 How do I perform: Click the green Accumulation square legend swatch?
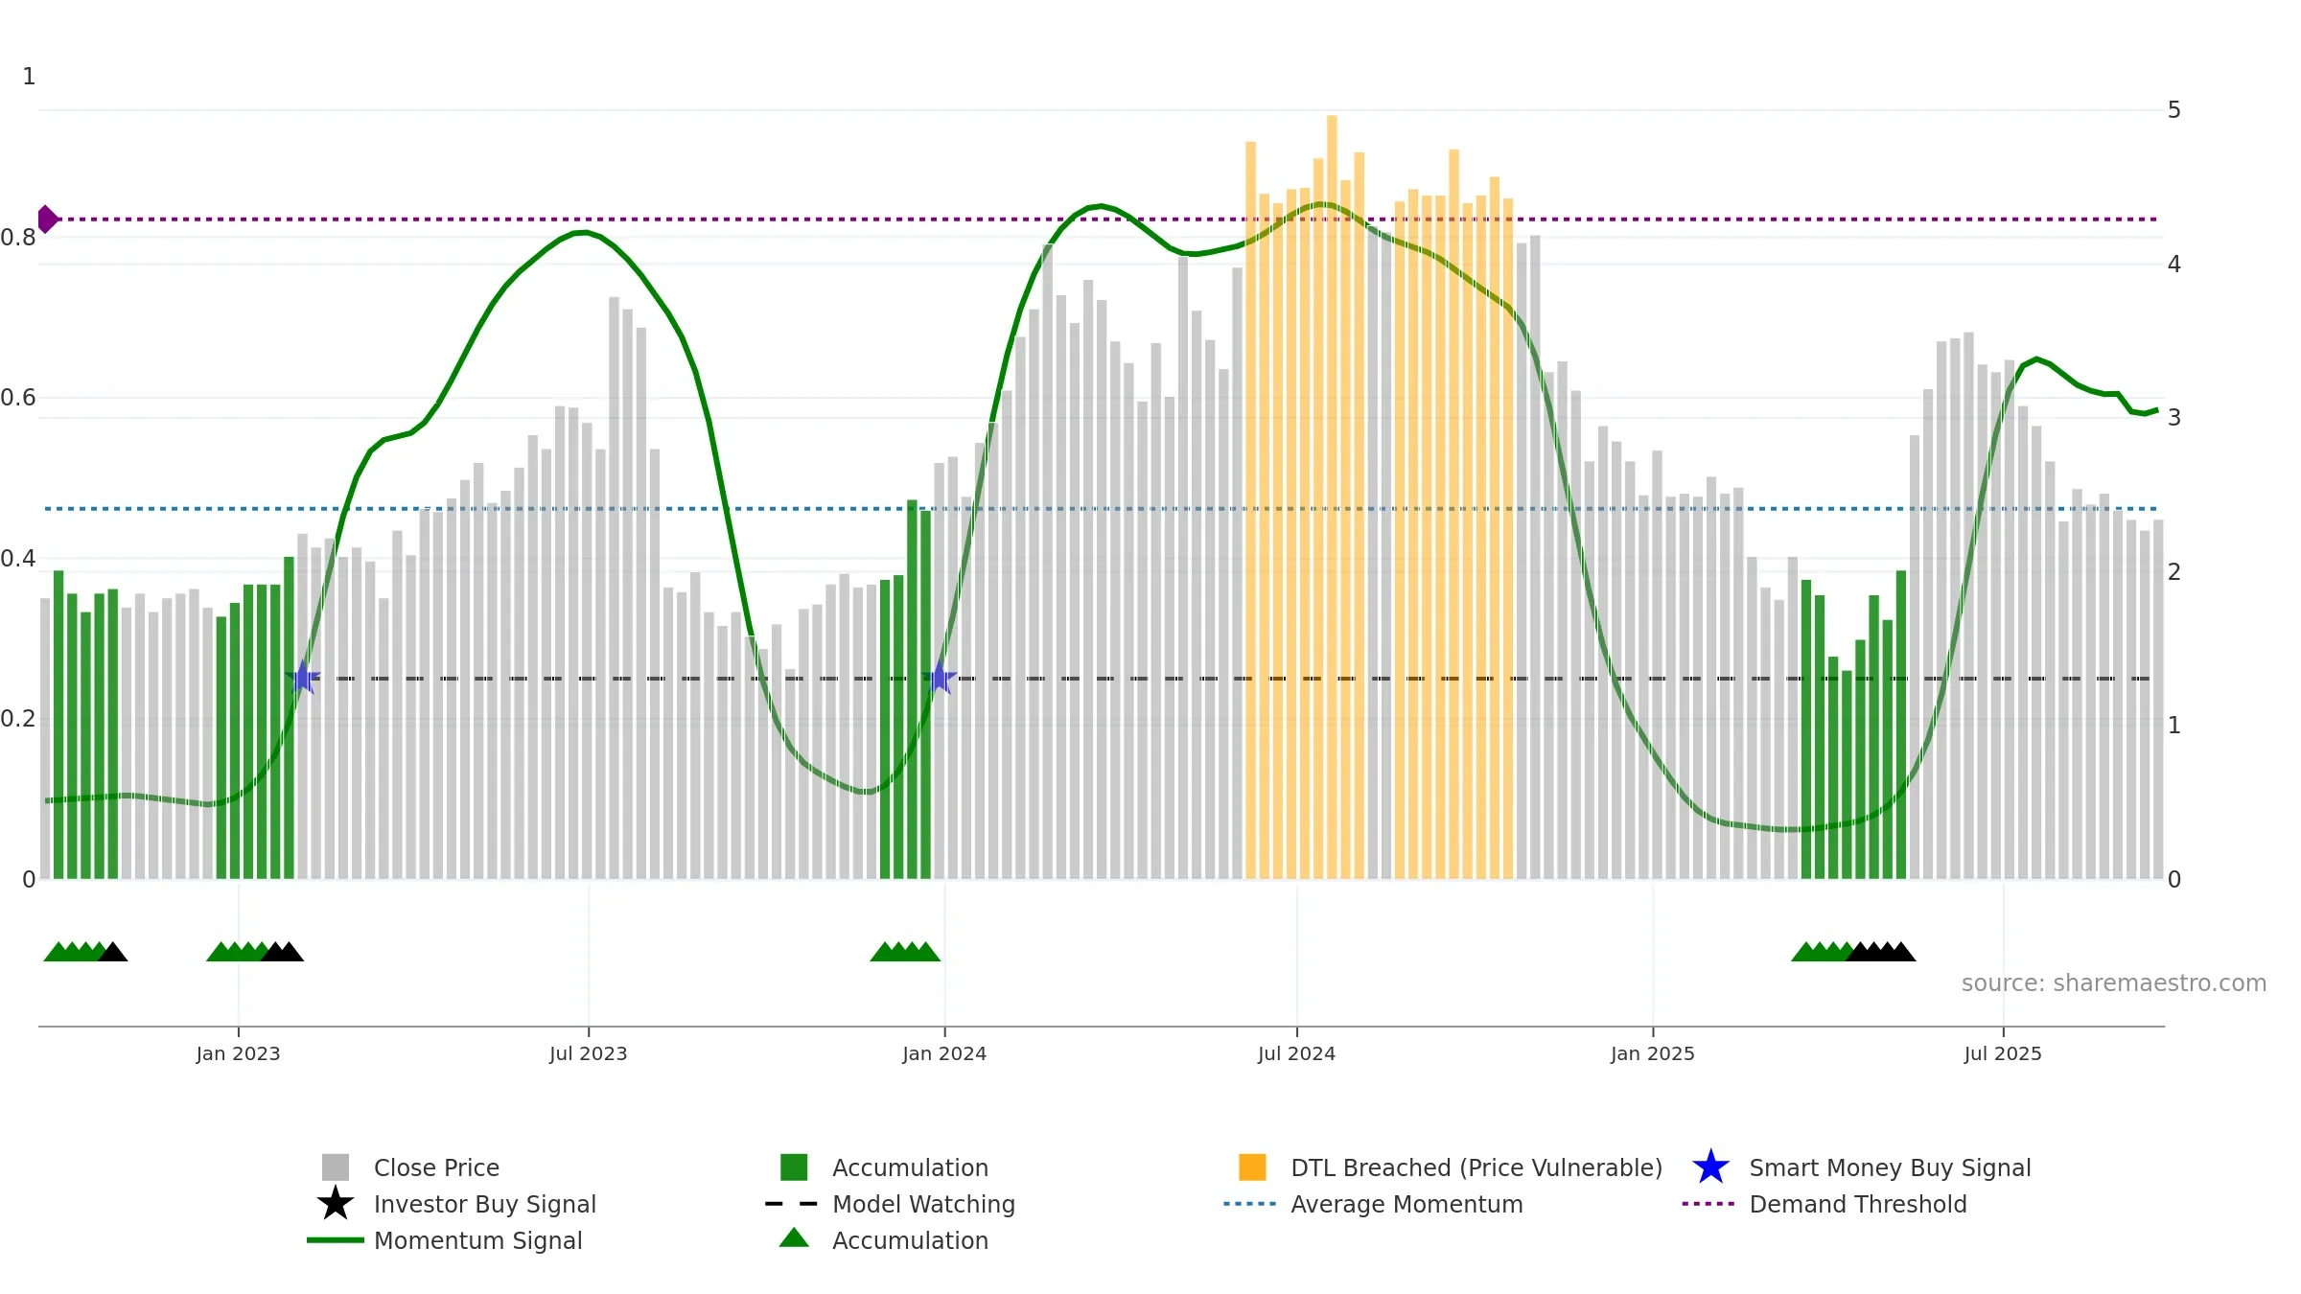tap(794, 1167)
